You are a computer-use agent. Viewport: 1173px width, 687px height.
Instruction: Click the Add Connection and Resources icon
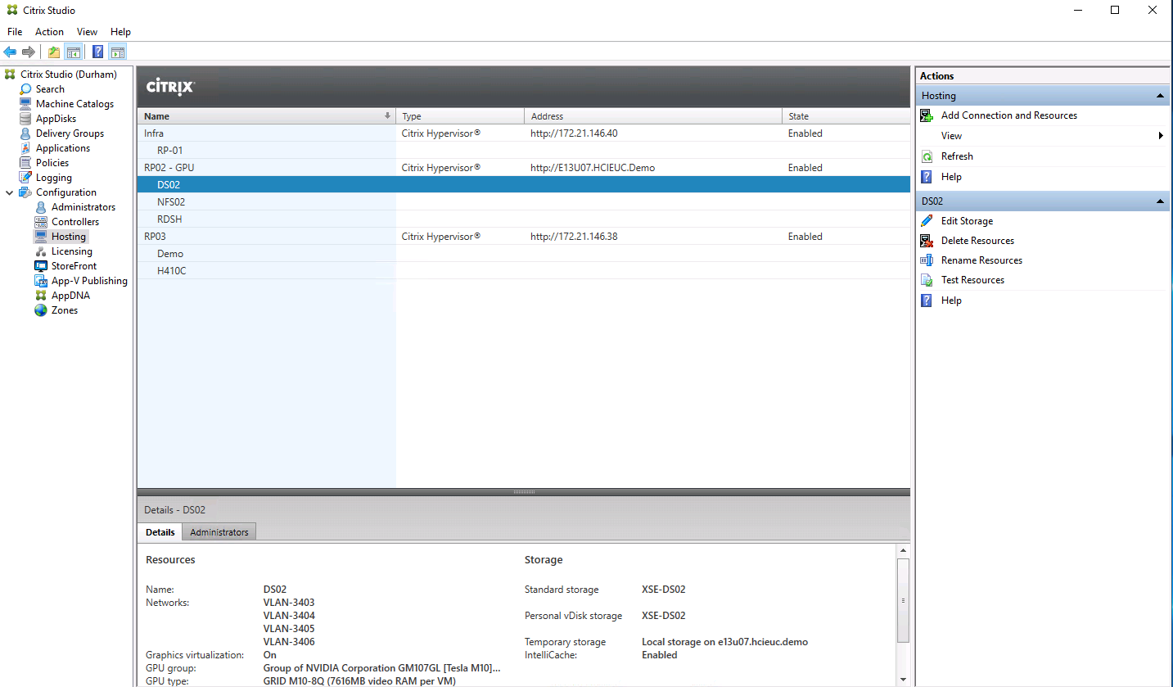pos(927,115)
